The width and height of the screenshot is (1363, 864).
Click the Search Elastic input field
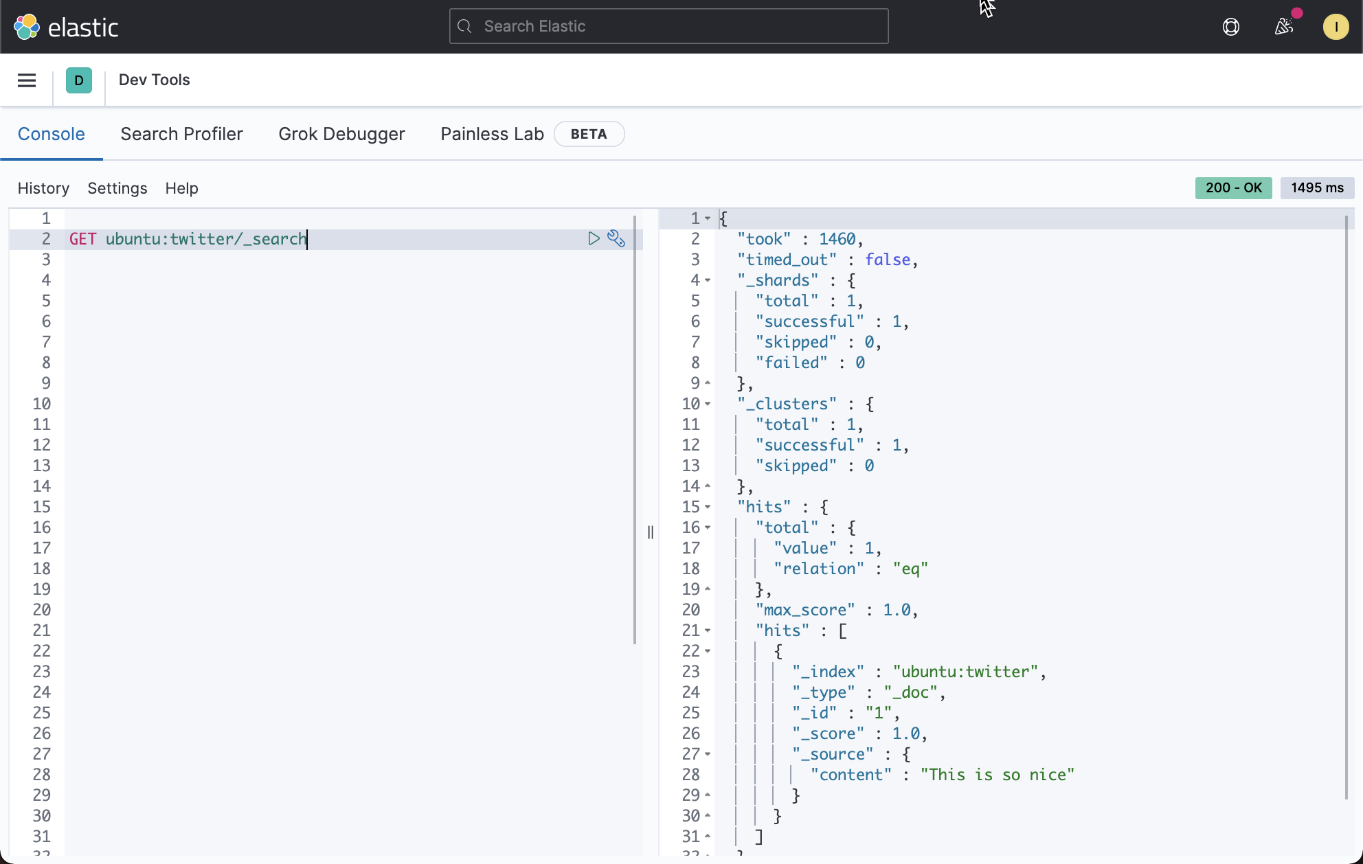[668, 26]
